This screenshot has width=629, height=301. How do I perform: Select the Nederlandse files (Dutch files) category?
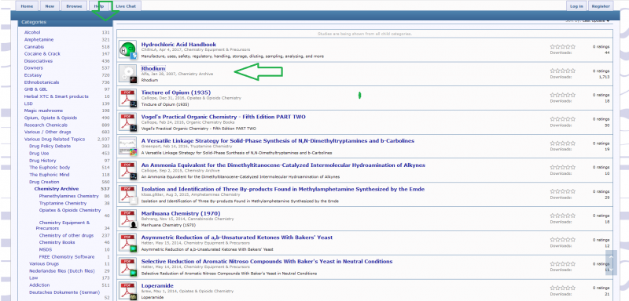(x=62, y=270)
